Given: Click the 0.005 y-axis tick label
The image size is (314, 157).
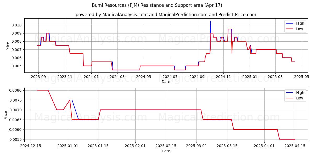Looking at the screenshot, I should click(17, 66).
